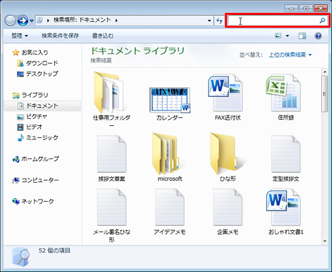332x272 pixels.
Task: Open the 整理 menu
Action: (20, 36)
